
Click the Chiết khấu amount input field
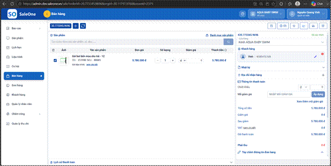click(318, 87)
